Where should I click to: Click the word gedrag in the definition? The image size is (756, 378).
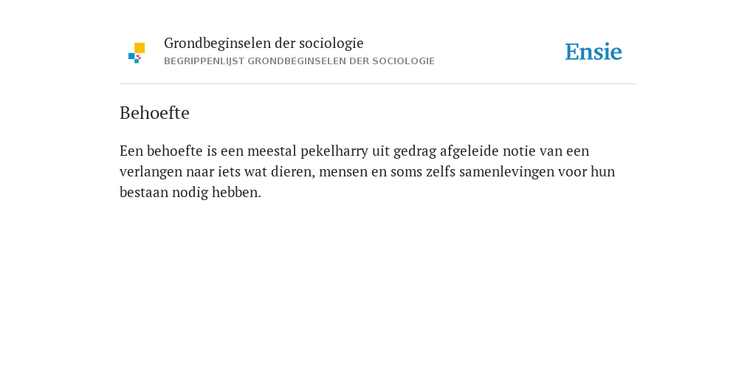point(415,151)
